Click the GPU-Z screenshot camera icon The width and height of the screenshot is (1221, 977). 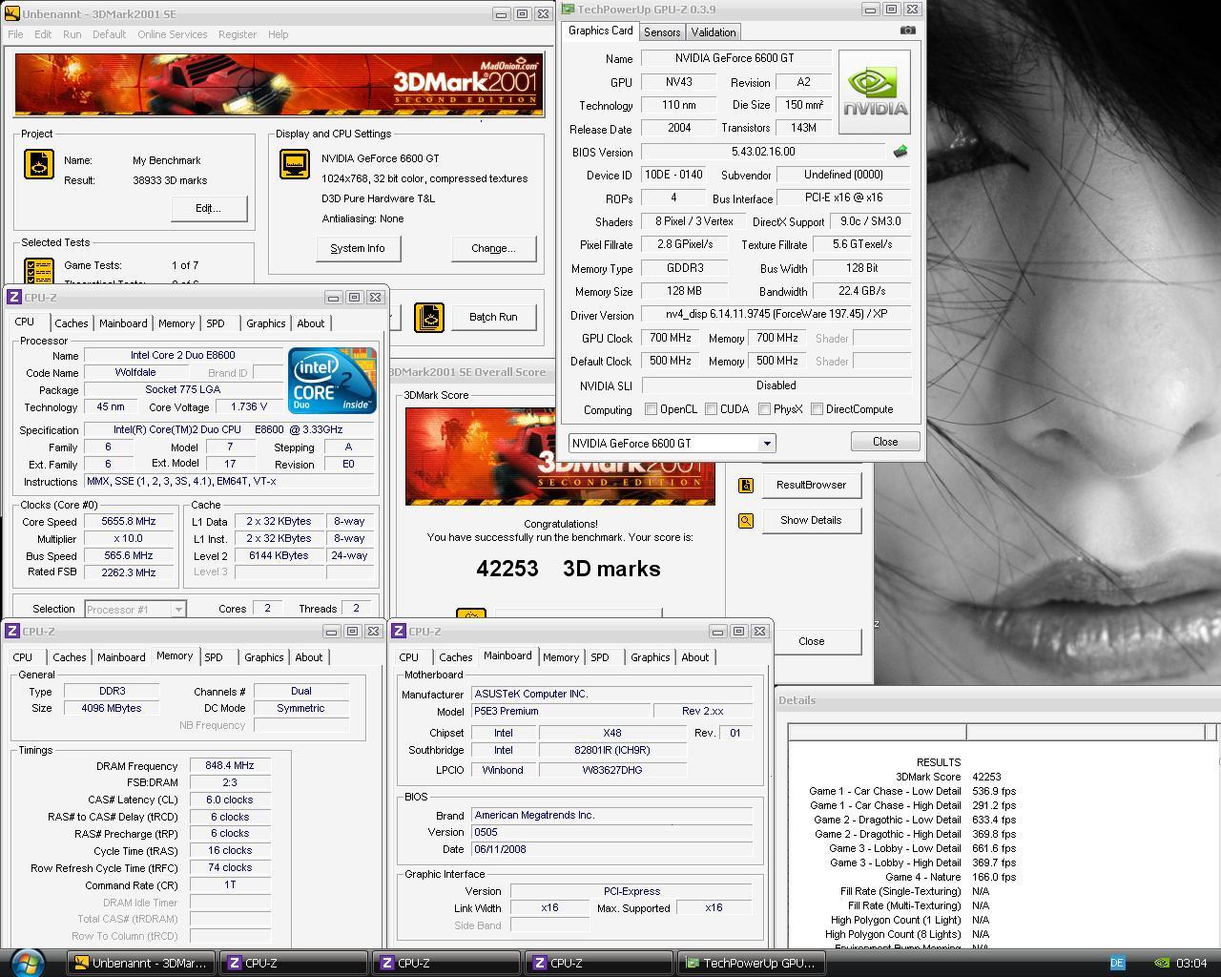click(907, 31)
